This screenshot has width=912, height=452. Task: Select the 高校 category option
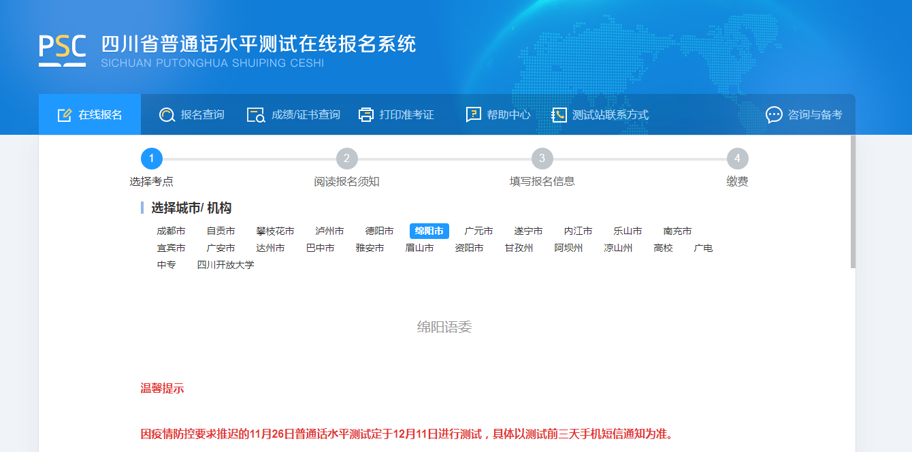[663, 248]
